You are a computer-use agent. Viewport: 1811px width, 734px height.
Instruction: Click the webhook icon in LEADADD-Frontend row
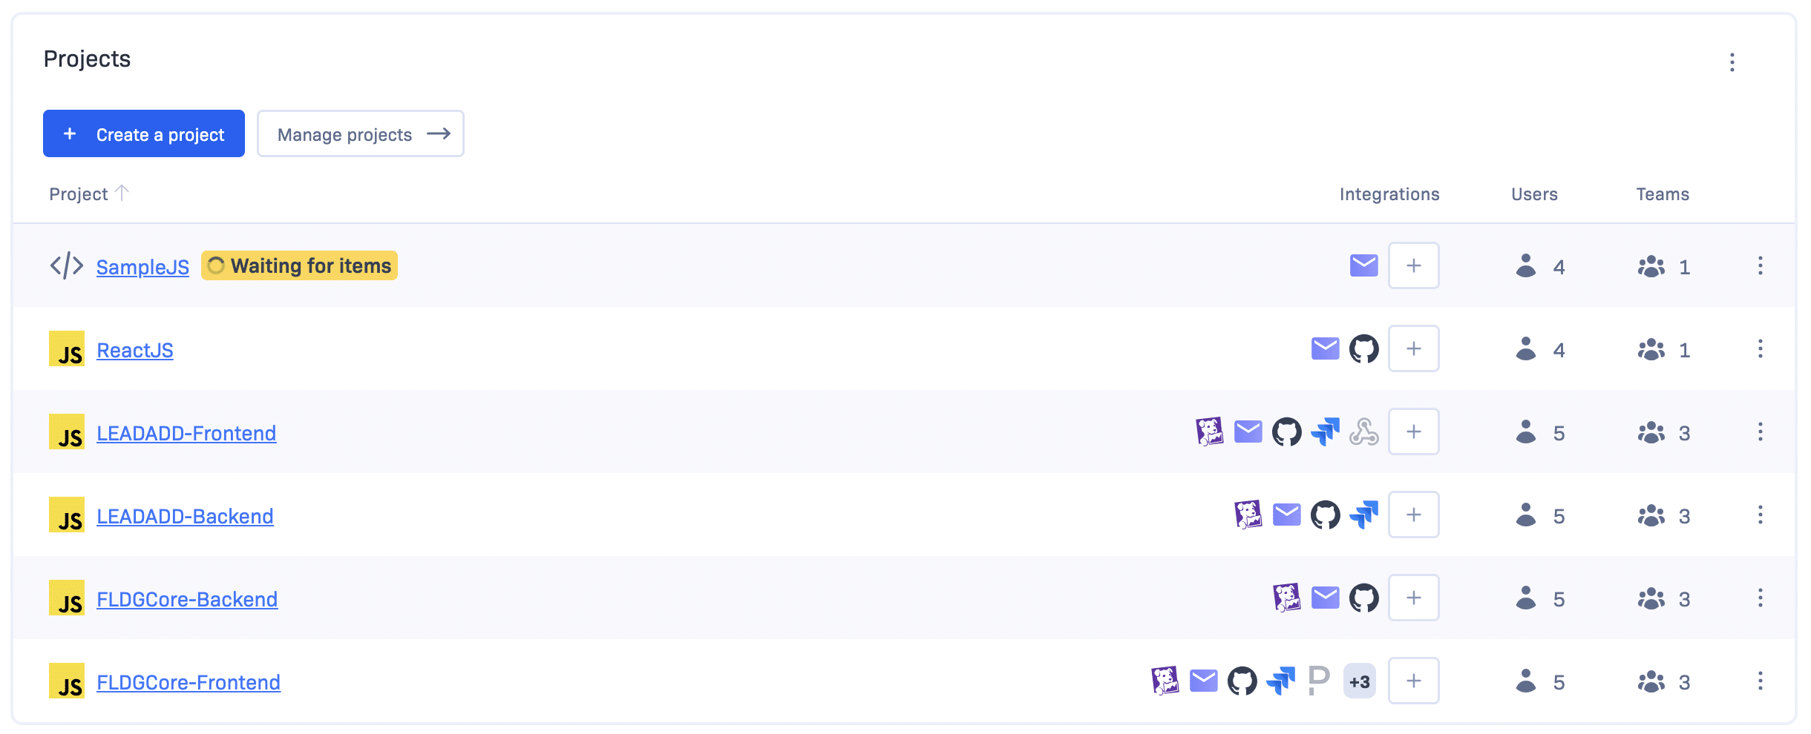[x=1363, y=432]
